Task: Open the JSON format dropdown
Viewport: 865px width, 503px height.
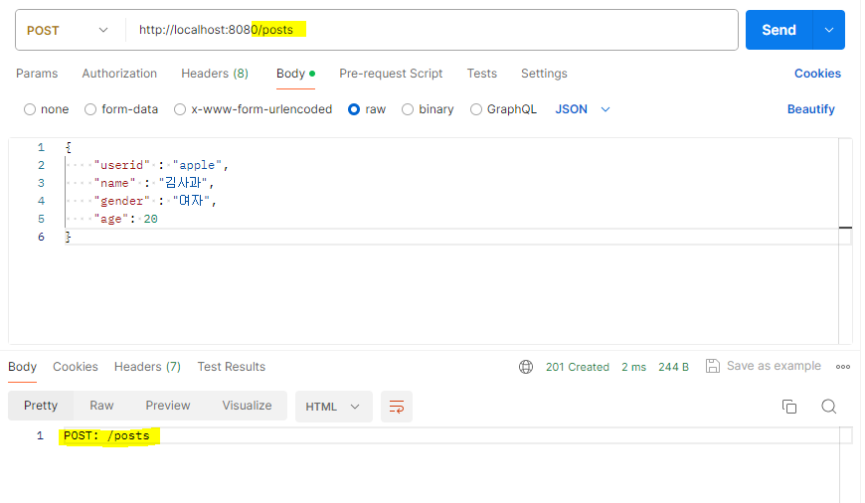Action: point(583,109)
